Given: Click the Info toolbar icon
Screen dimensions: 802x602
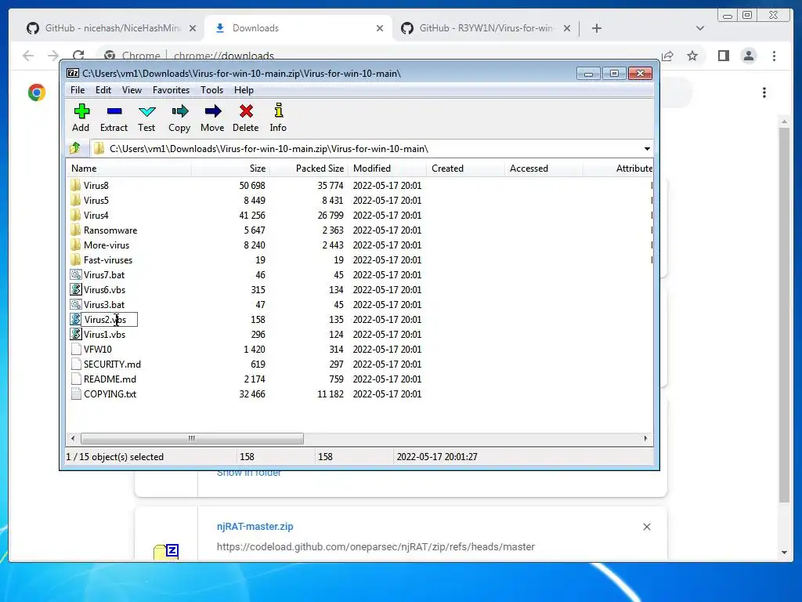Looking at the screenshot, I should pyautogui.click(x=278, y=111).
